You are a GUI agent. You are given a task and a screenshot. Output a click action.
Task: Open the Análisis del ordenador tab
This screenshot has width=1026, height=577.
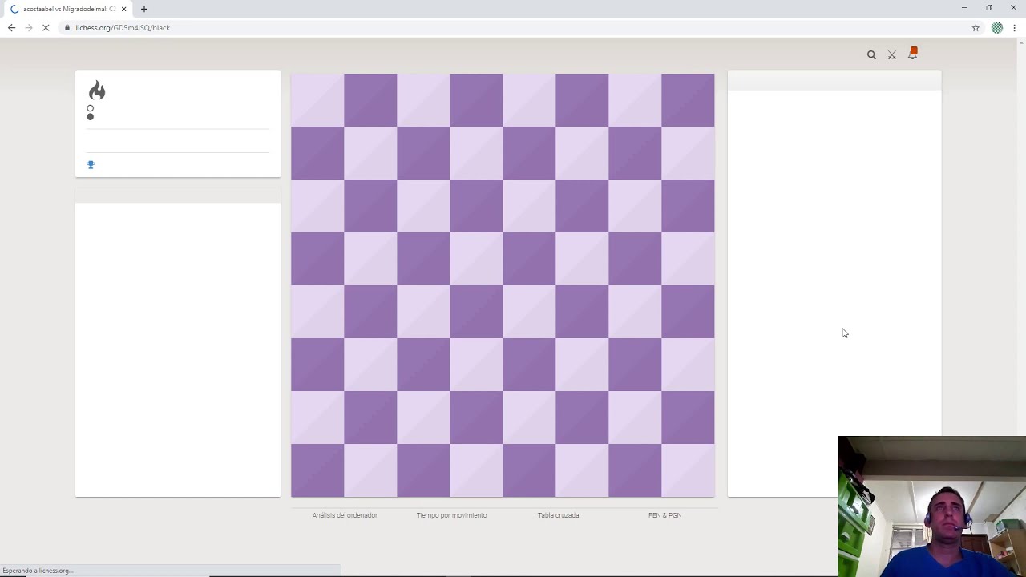tap(345, 515)
